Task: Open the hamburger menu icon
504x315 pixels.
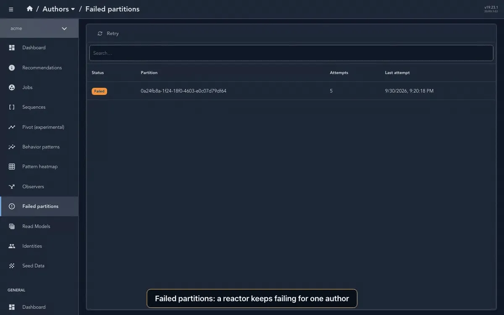Action: point(11,9)
